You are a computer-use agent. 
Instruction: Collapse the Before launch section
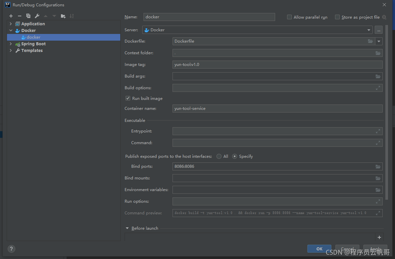click(127, 228)
